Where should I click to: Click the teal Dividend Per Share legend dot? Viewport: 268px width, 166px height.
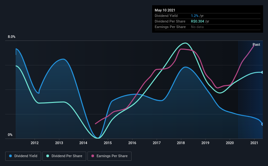coord(48,156)
